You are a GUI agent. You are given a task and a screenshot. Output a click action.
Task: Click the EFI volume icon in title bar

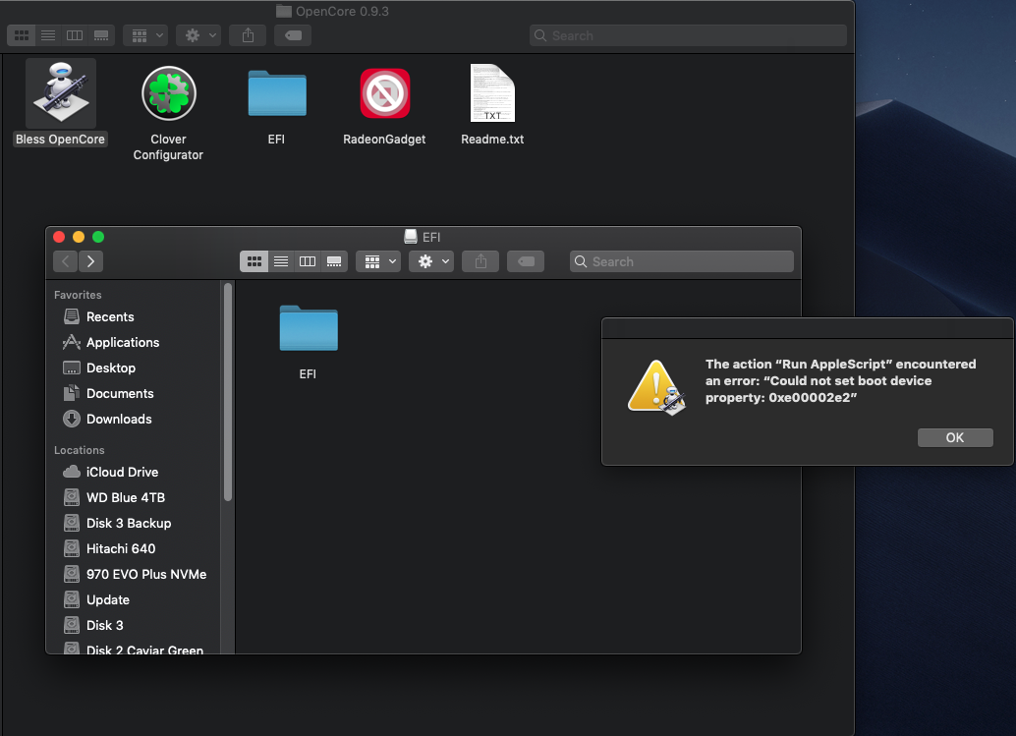[x=410, y=237]
